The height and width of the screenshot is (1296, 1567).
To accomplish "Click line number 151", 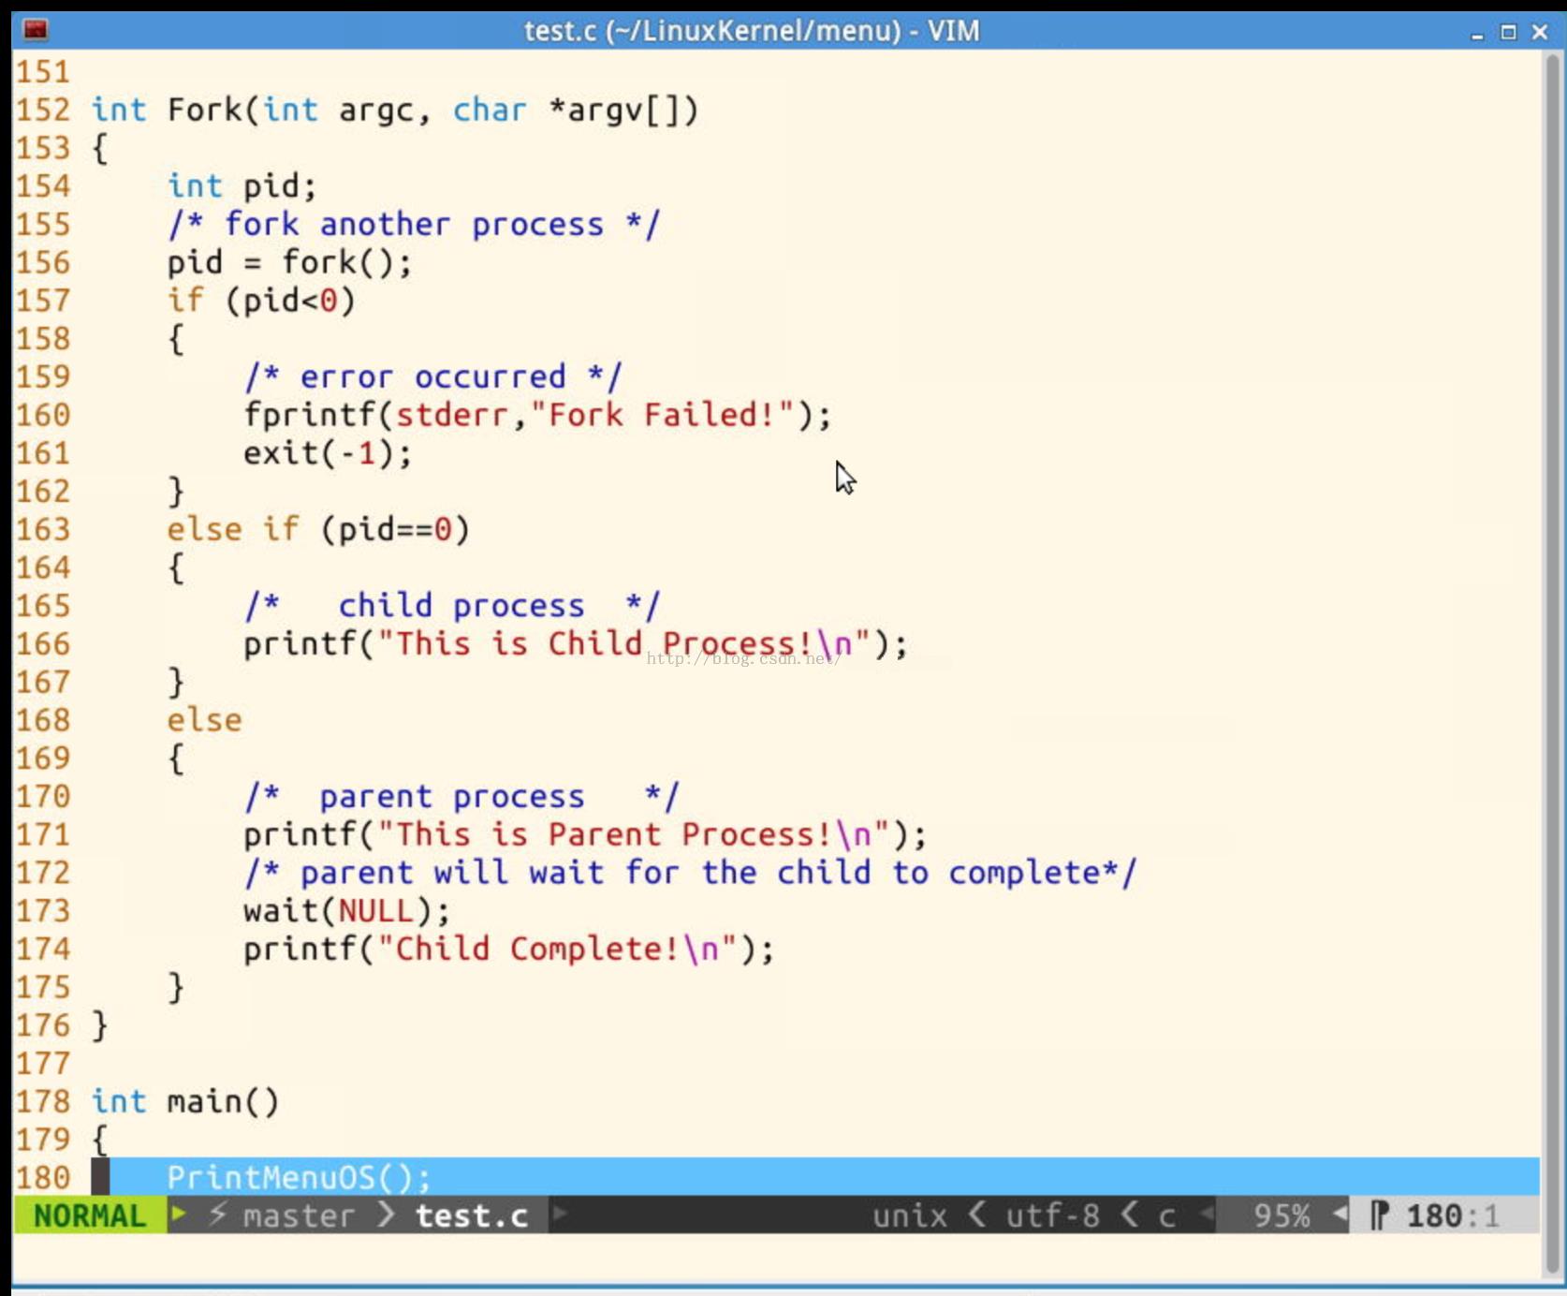I will pyautogui.click(x=42, y=72).
